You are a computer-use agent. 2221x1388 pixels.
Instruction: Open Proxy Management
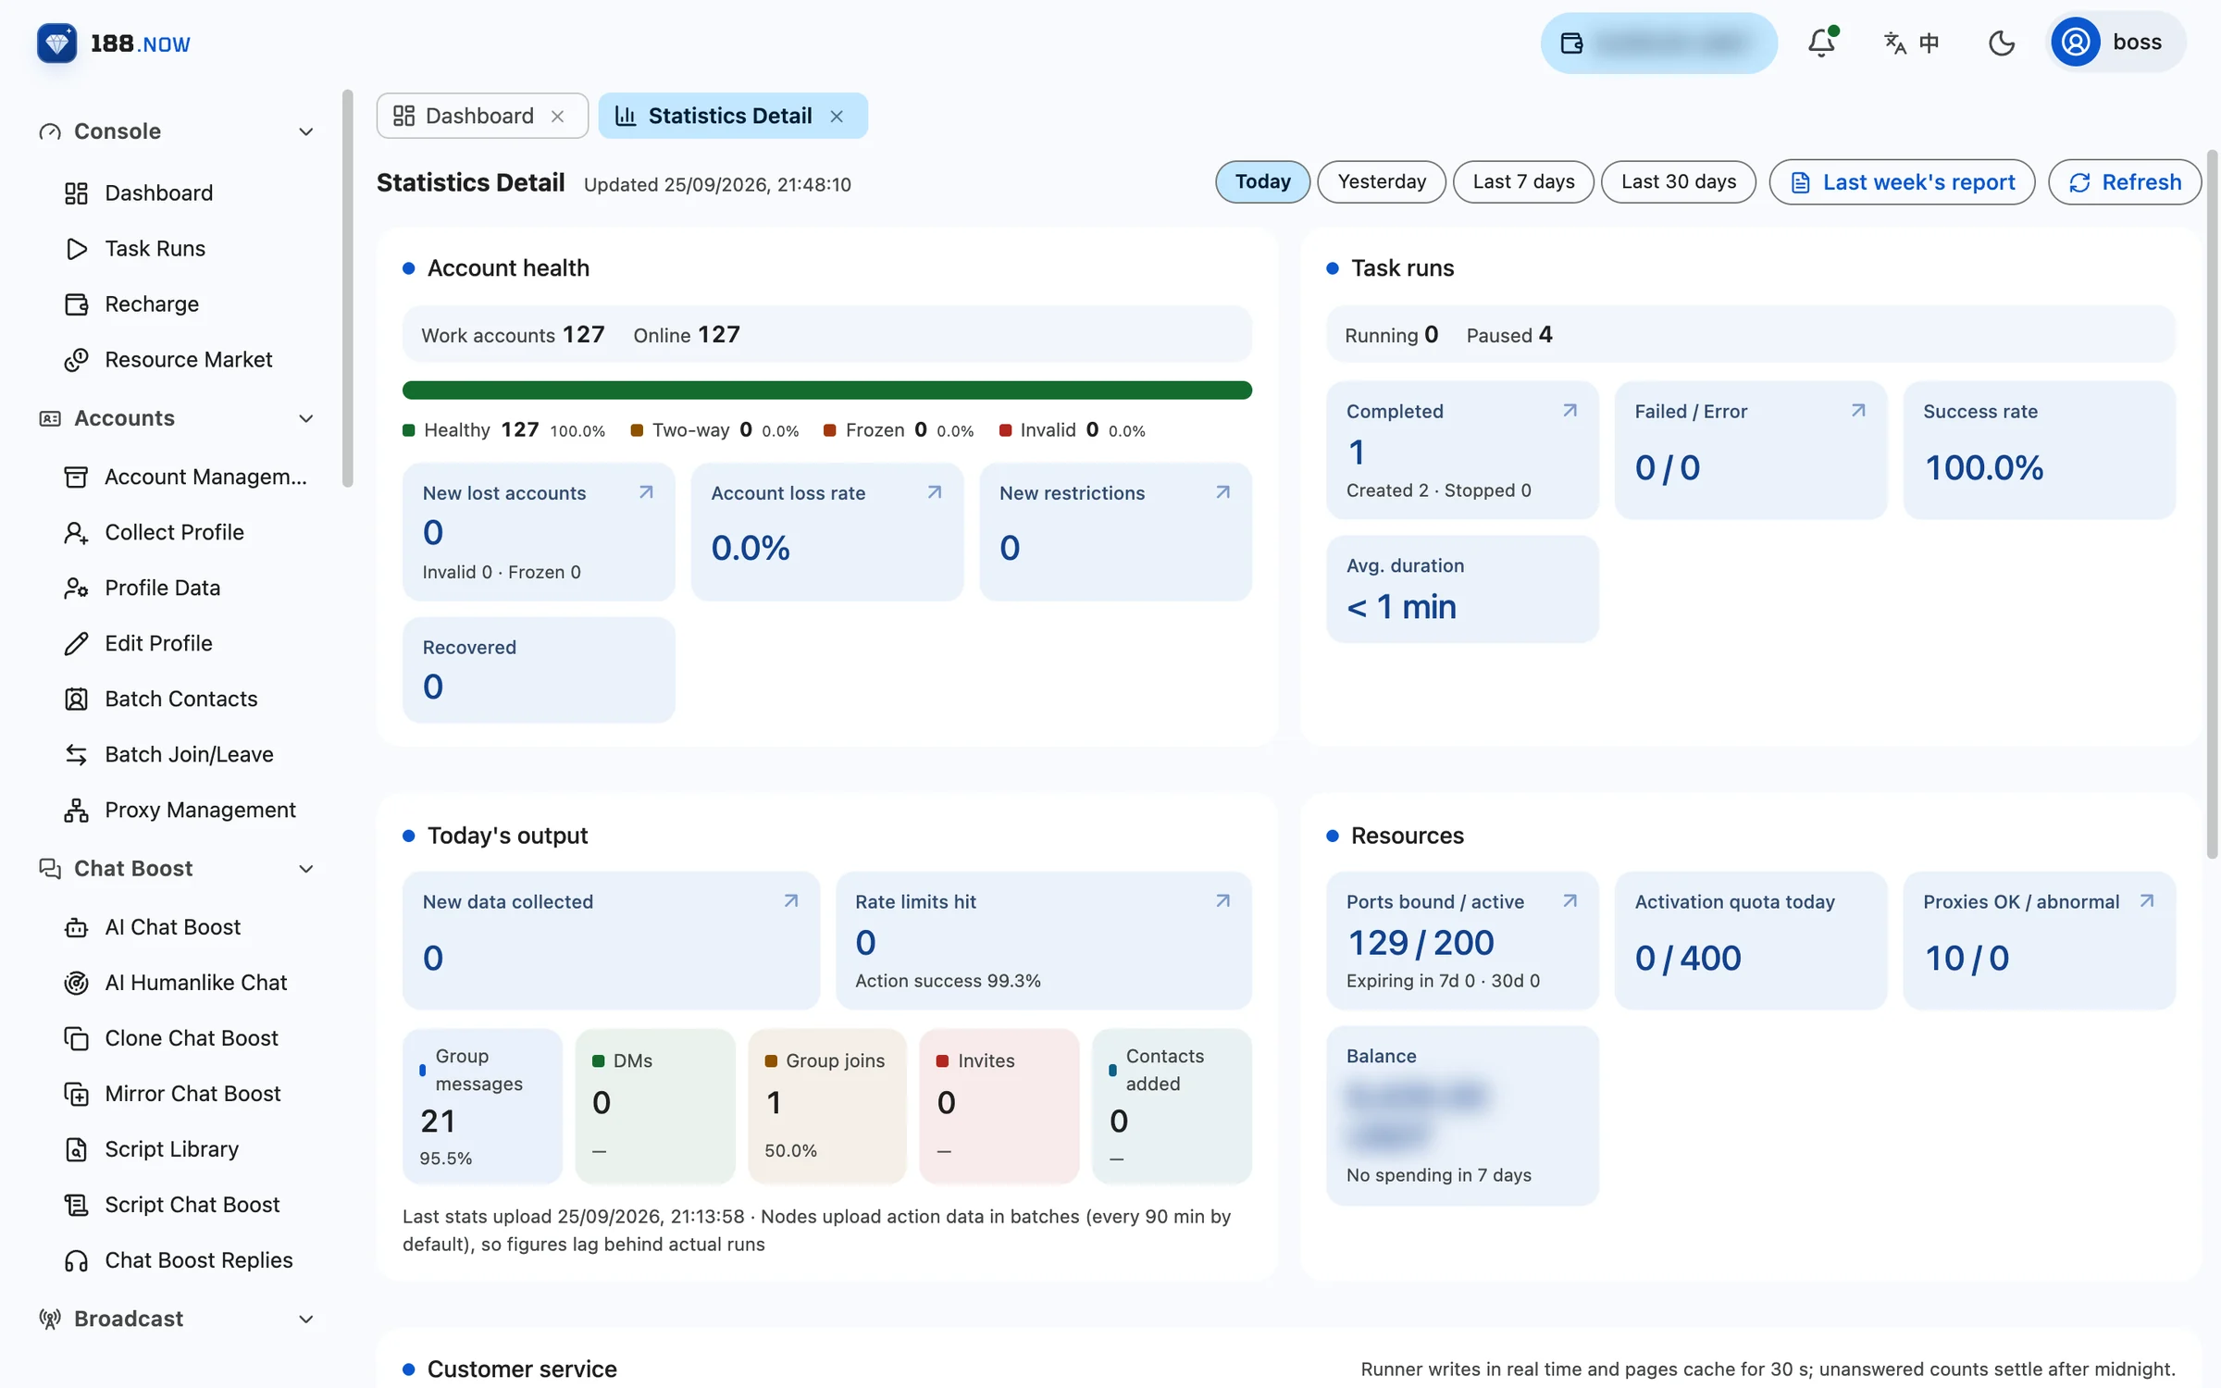coord(200,810)
